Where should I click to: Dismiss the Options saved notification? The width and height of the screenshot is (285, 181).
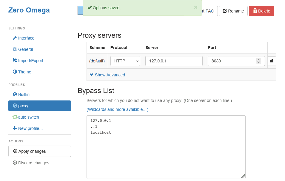[x=196, y=7]
